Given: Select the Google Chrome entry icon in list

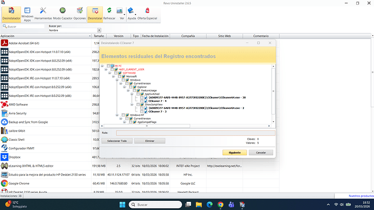Looking at the screenshot, I should pyautogui.click(x=4, y=183).
